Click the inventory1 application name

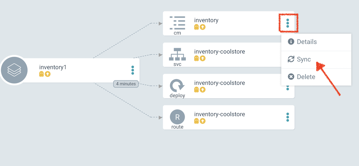pos(53,67)
